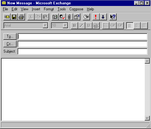Open the Address Book icon
The image size is (151, 129).
click(x=55, y=17)
